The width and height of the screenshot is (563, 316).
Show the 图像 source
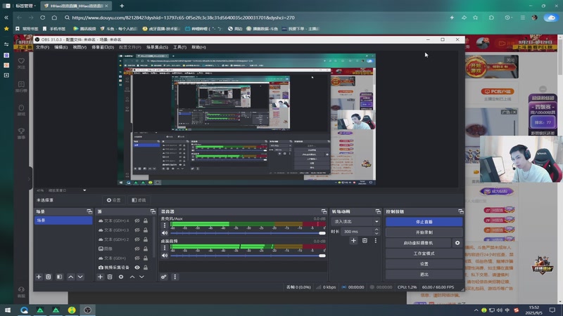(137, 249)
